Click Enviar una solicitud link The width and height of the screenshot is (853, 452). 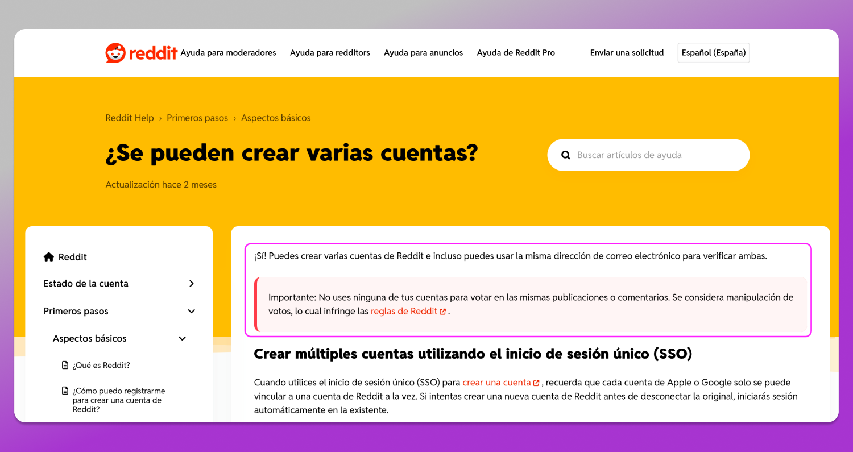tap(627, 53)
